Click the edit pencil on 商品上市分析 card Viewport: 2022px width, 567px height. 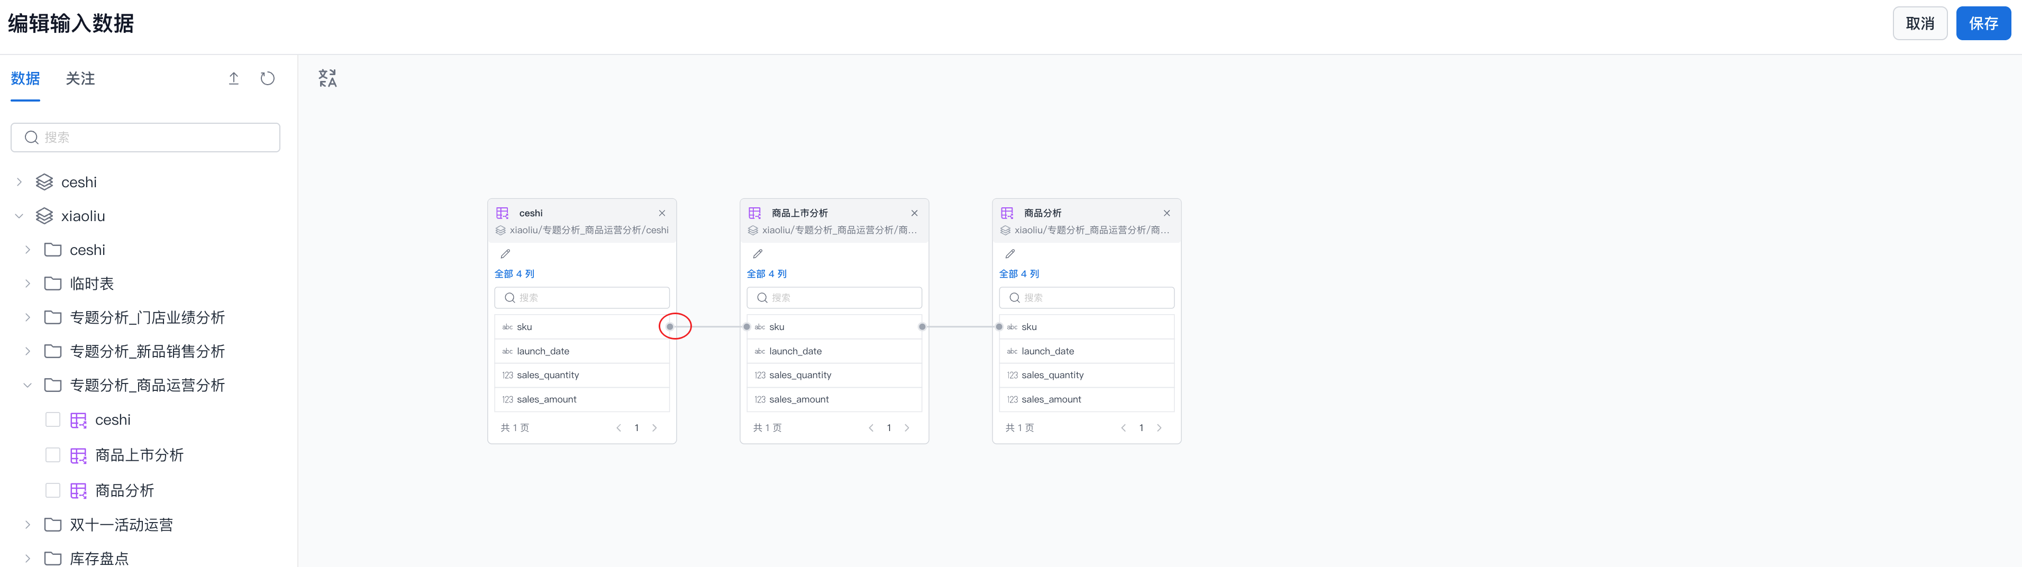tap(758, 254)
